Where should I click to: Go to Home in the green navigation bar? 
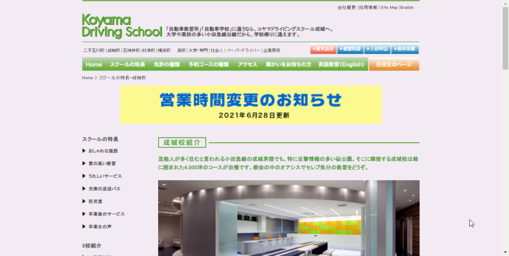[93, 64]
